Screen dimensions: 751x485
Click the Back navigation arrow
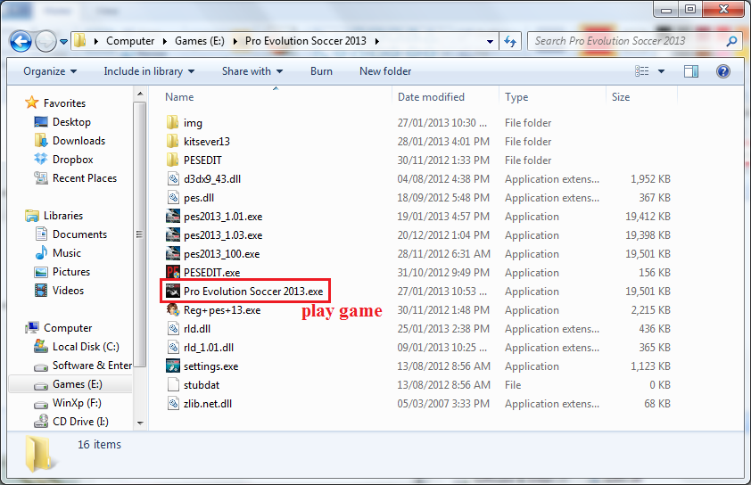[21, 42]
